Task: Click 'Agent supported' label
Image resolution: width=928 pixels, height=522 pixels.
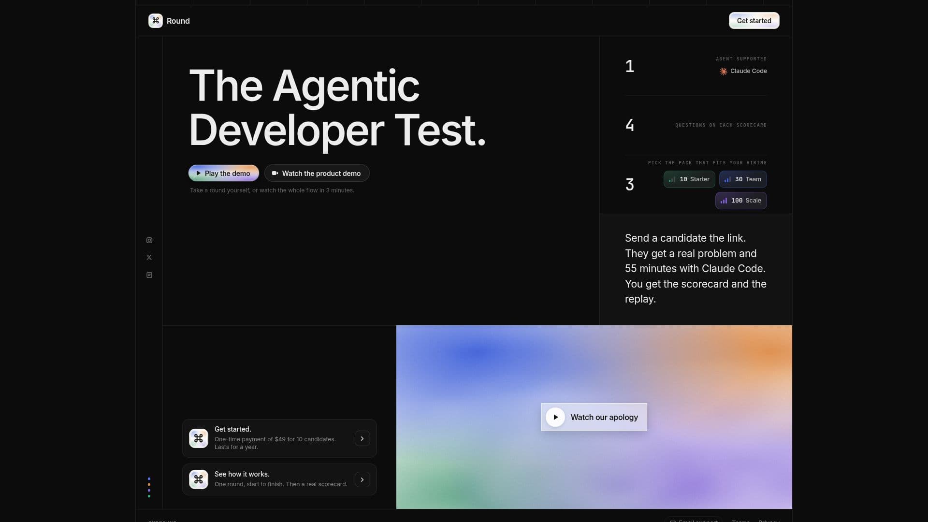Action: click(741, 59)
